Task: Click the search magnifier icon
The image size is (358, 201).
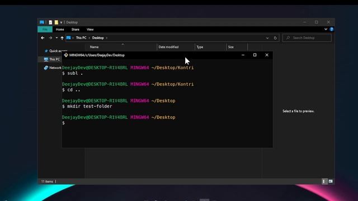Action: point(288,38)
